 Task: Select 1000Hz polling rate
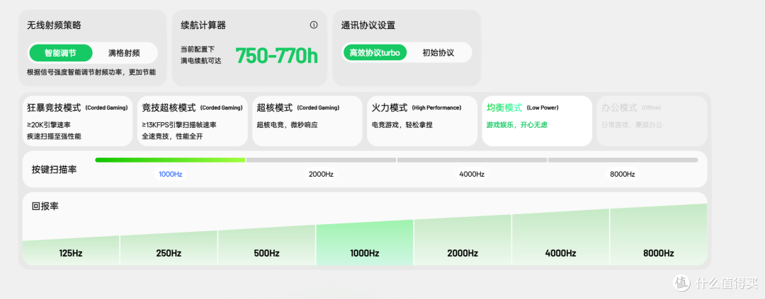pos(365,243)
